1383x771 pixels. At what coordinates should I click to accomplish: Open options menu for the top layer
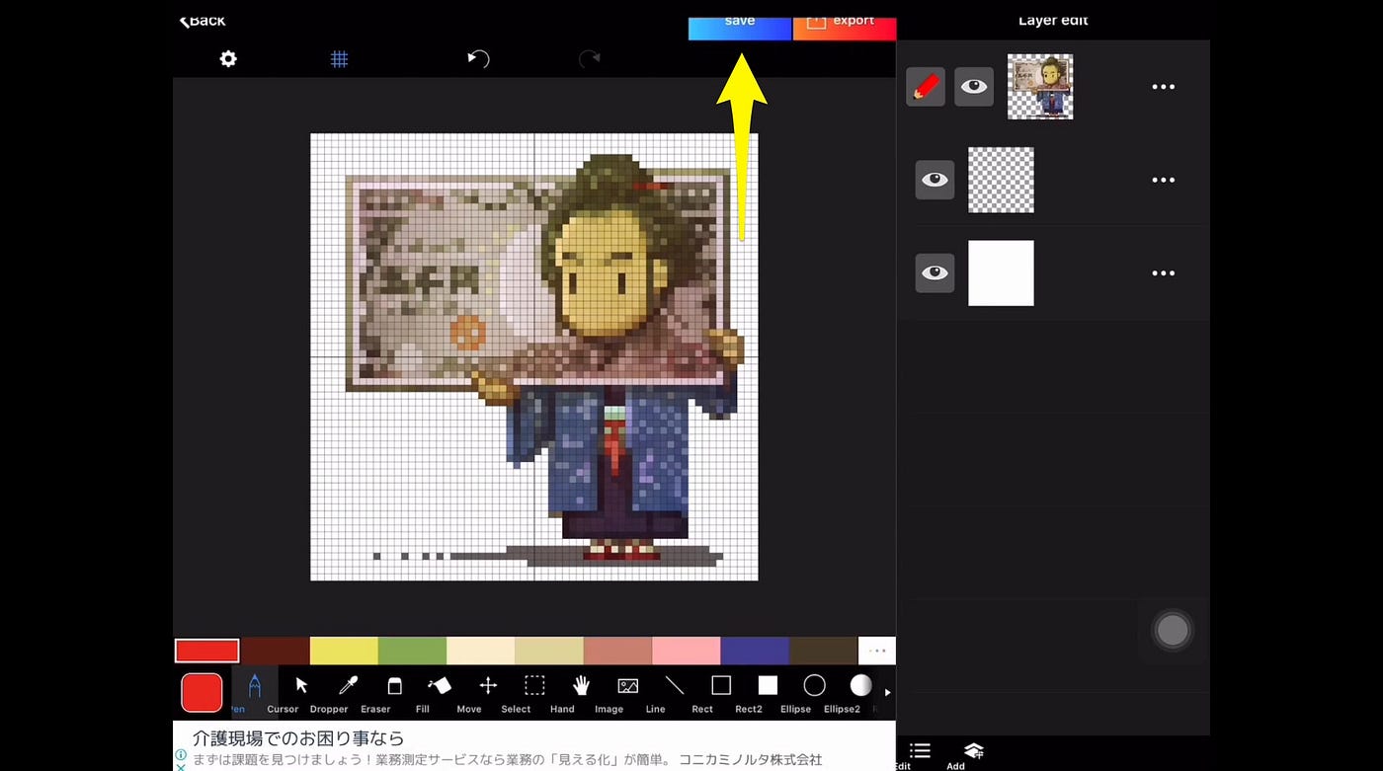[1164, 87]
